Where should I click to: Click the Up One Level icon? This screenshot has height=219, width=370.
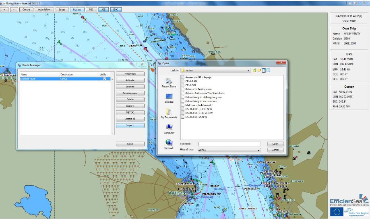254,71
